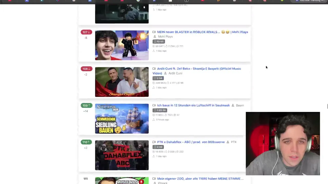328x184 pixels.
Task: Click the rank change value -8
Action: 86,38
